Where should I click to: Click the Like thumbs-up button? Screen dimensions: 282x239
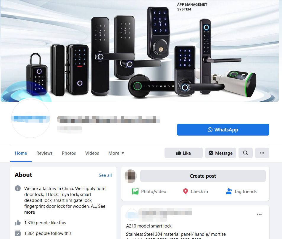(x=183, y=153)
